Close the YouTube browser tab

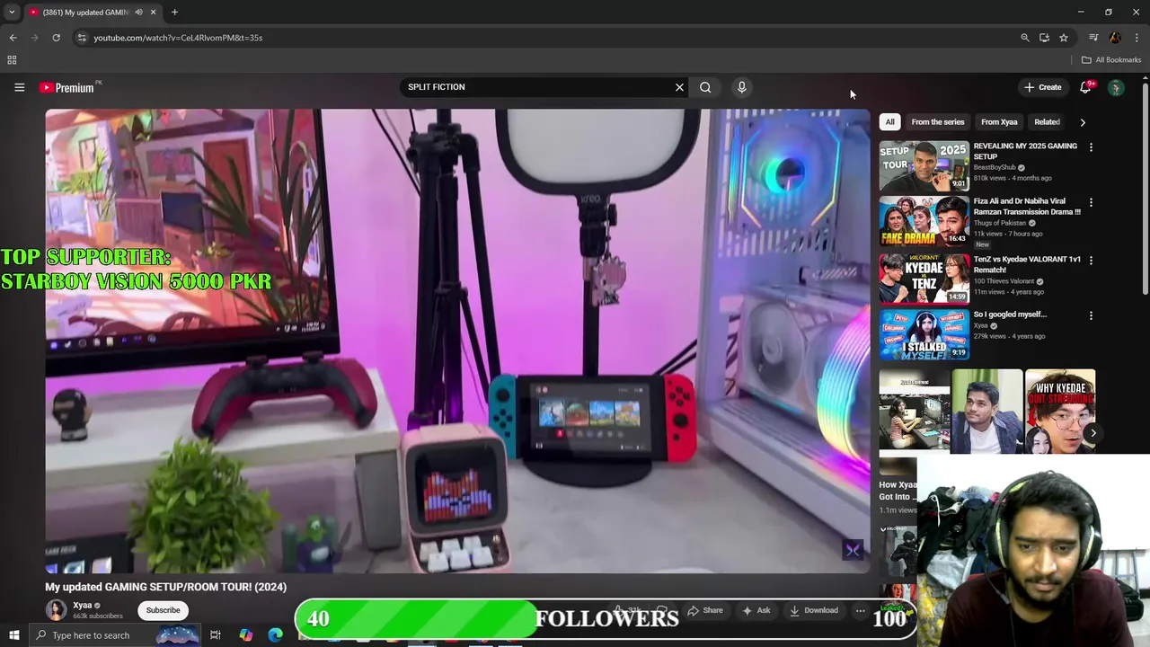pos(153,13)
